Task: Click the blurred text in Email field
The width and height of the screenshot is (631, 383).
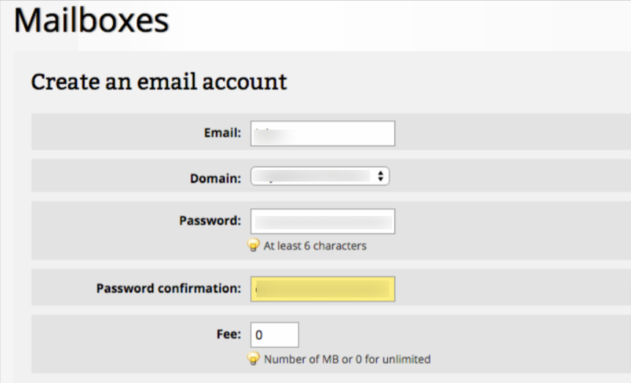Action: (x=264, y=133)
